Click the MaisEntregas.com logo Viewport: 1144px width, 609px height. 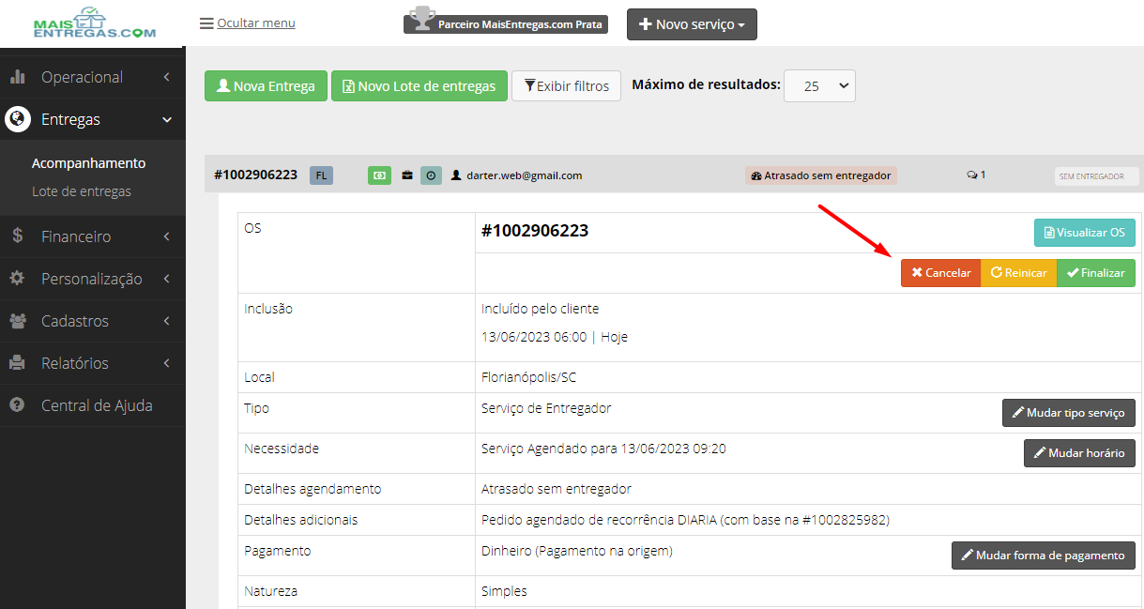coord(94,23)
